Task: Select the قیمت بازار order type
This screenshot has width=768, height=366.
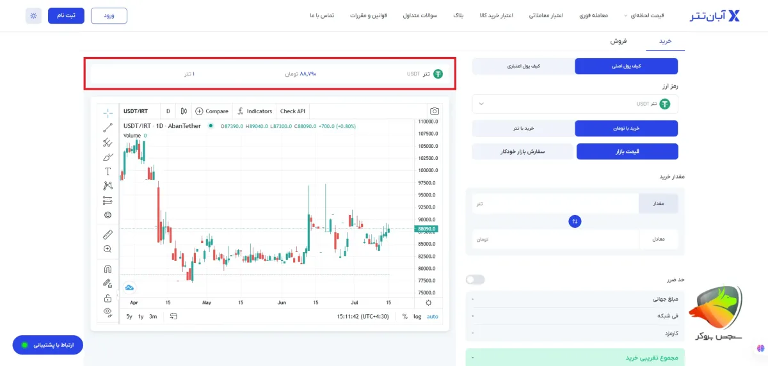Action: click(627, 152)
